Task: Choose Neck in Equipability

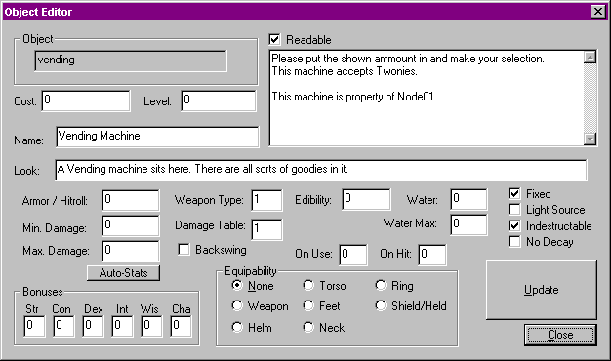Action: [x=308, y=327]
